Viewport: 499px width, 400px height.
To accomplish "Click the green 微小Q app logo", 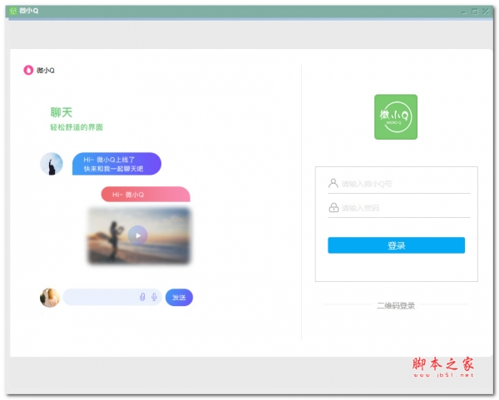I will pos(396,116).
